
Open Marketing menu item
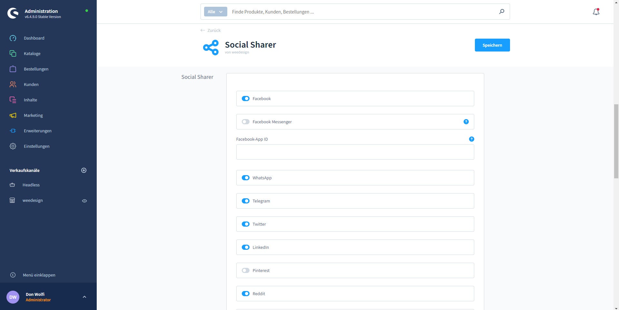pos(33,115)
